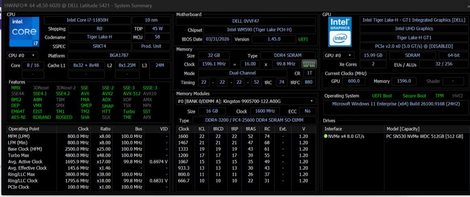Screen dimensions: 470x197
Task: Click the 64-bit bus width field
Action: point(453,55)
